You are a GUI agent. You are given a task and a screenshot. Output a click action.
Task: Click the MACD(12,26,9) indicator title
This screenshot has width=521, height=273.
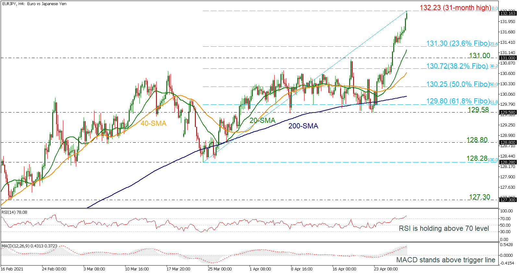(x=29, y=246)
